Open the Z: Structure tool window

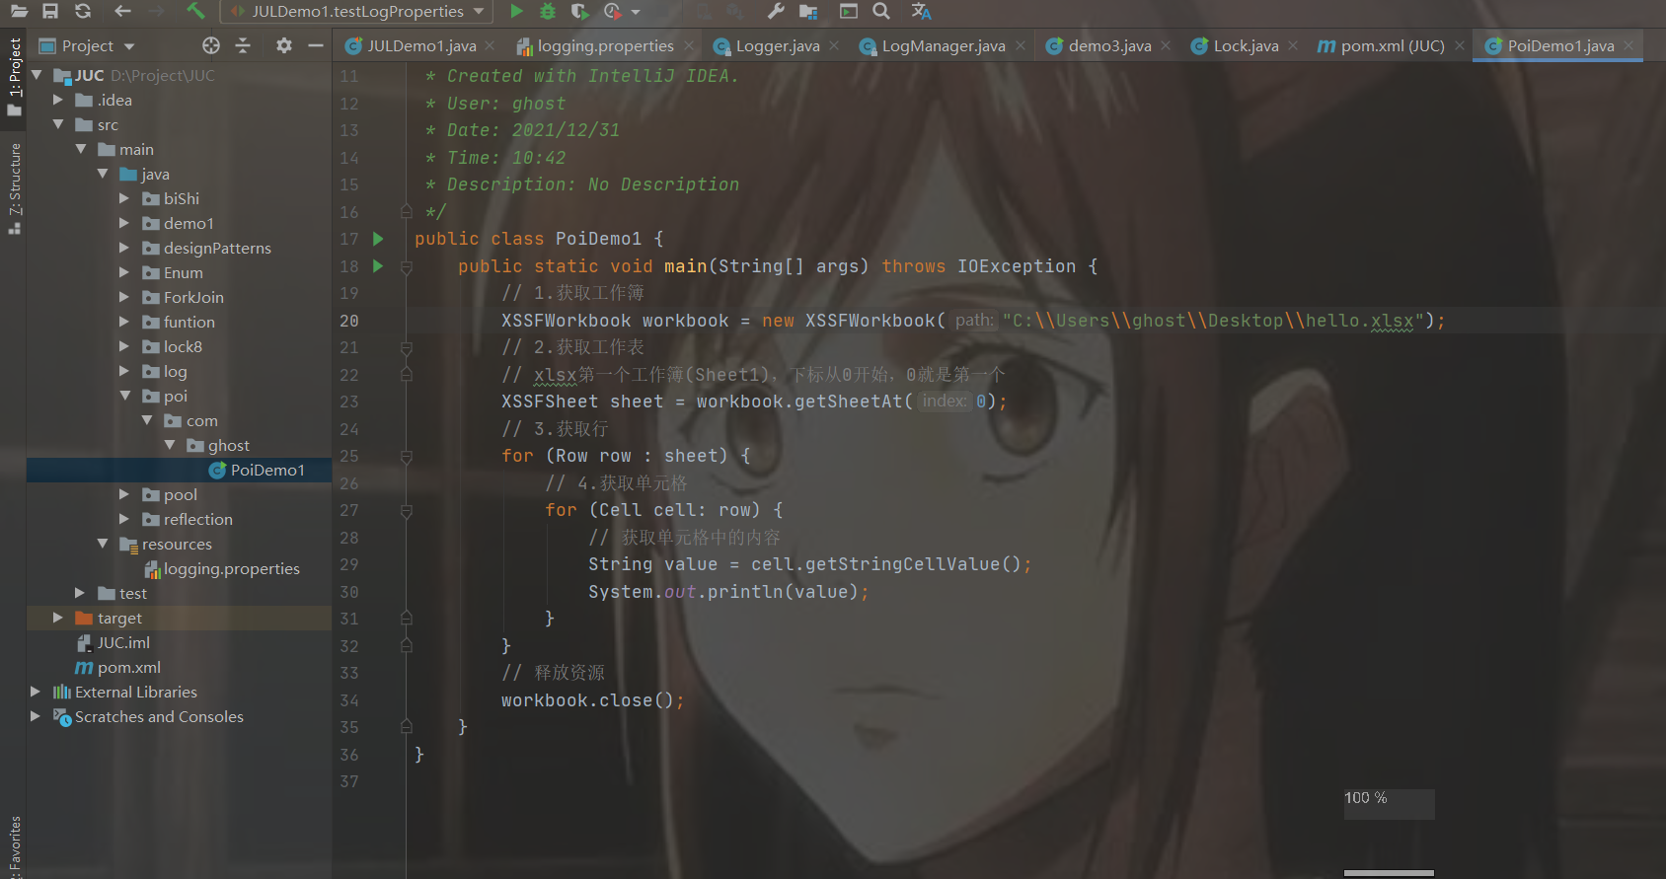[x=14, y=188]
